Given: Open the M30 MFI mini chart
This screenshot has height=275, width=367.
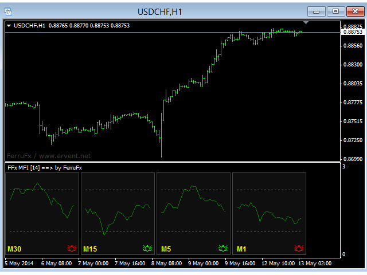Looking at the screenshot, I should tap(42, 214).
